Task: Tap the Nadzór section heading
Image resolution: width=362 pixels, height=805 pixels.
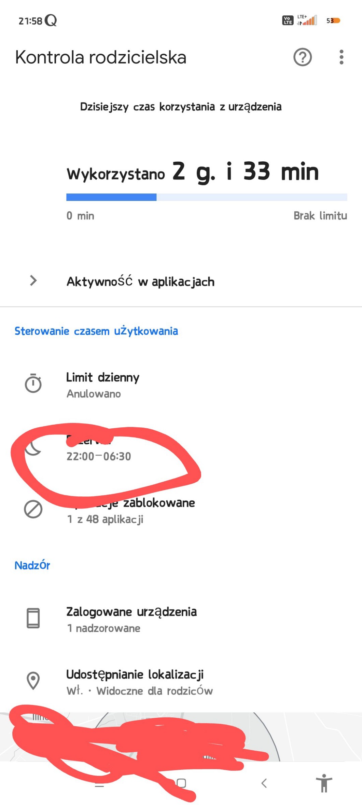Action: click(x=32, y=565)
